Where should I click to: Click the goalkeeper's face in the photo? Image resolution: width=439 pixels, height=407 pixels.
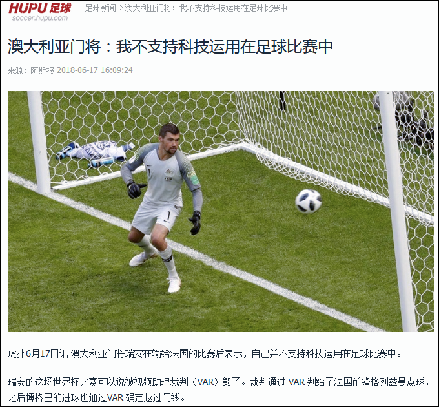[170, 141]
